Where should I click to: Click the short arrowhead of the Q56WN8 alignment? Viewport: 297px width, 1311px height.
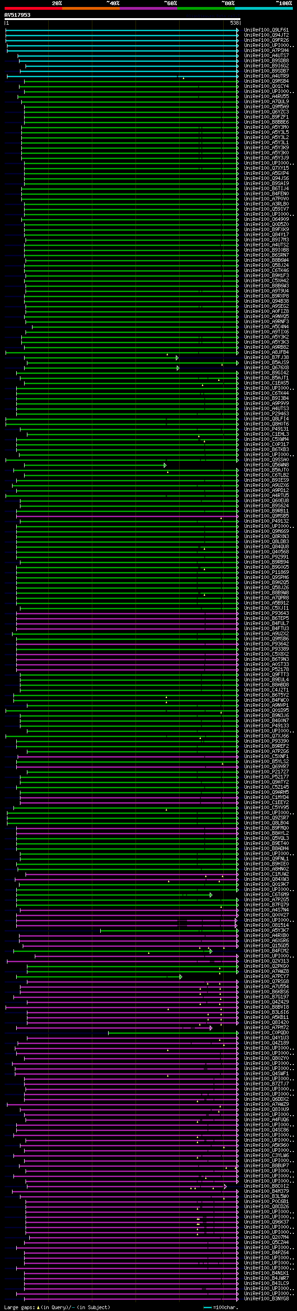tap(165, 465)
